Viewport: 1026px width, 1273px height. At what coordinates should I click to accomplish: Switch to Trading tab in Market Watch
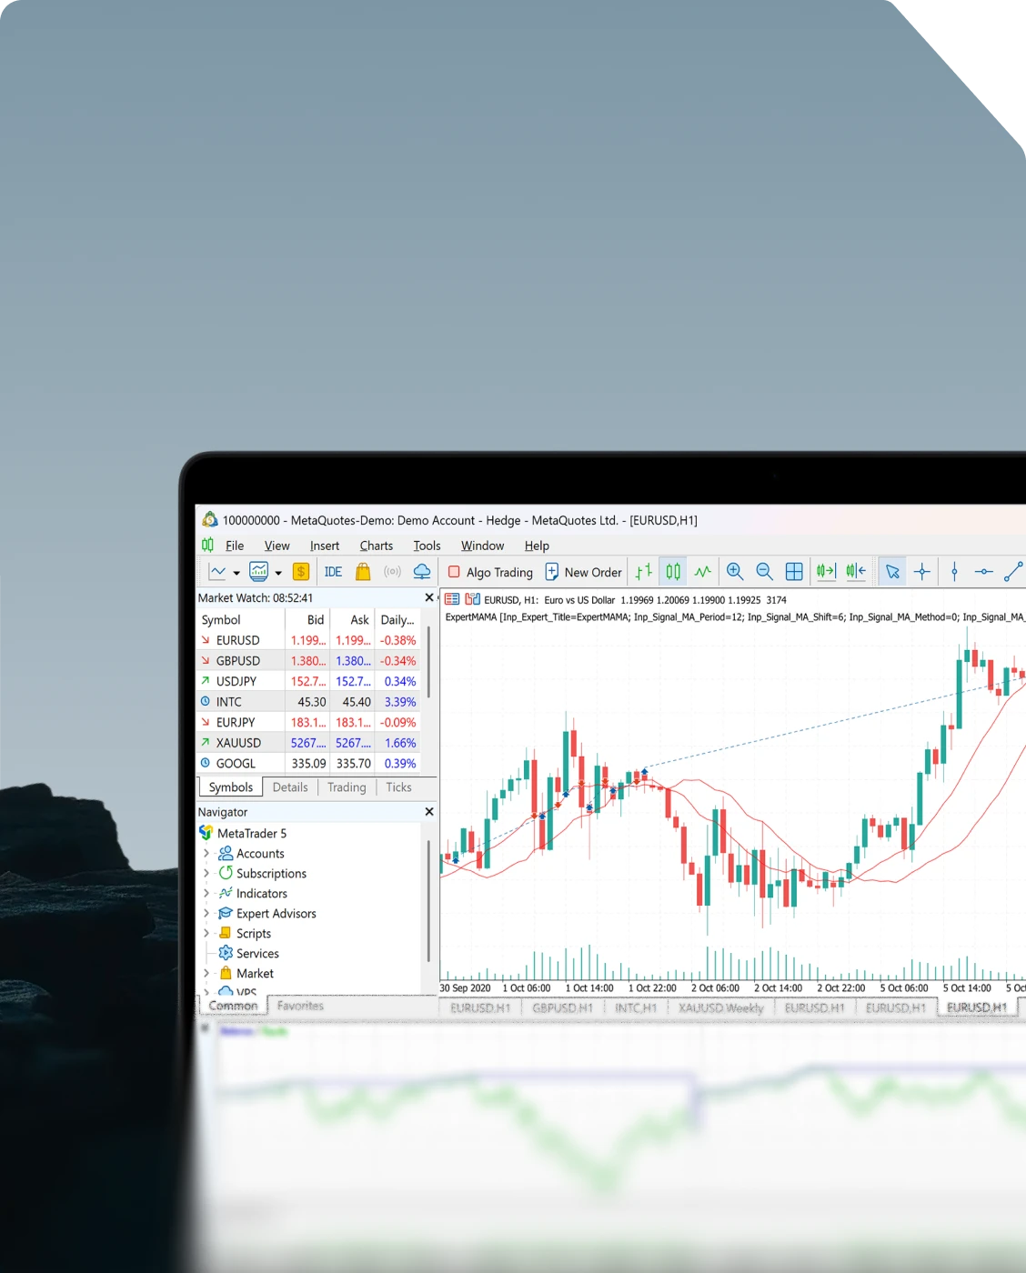point(347,787)
